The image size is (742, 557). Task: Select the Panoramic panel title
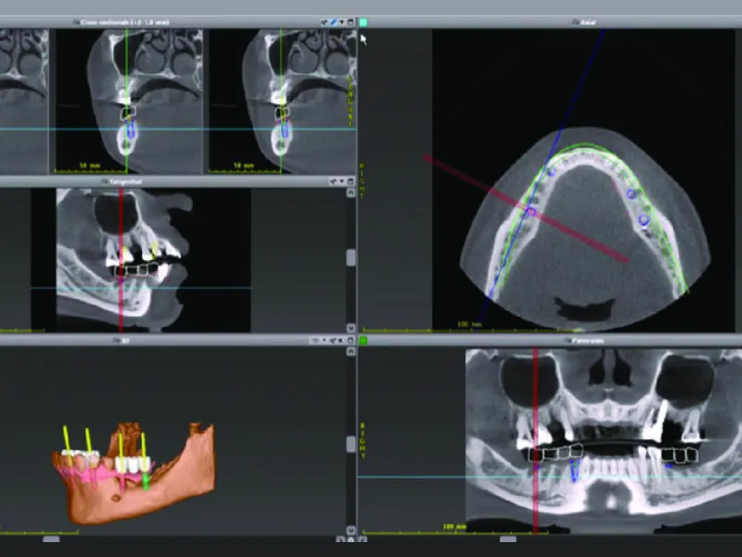587,341
